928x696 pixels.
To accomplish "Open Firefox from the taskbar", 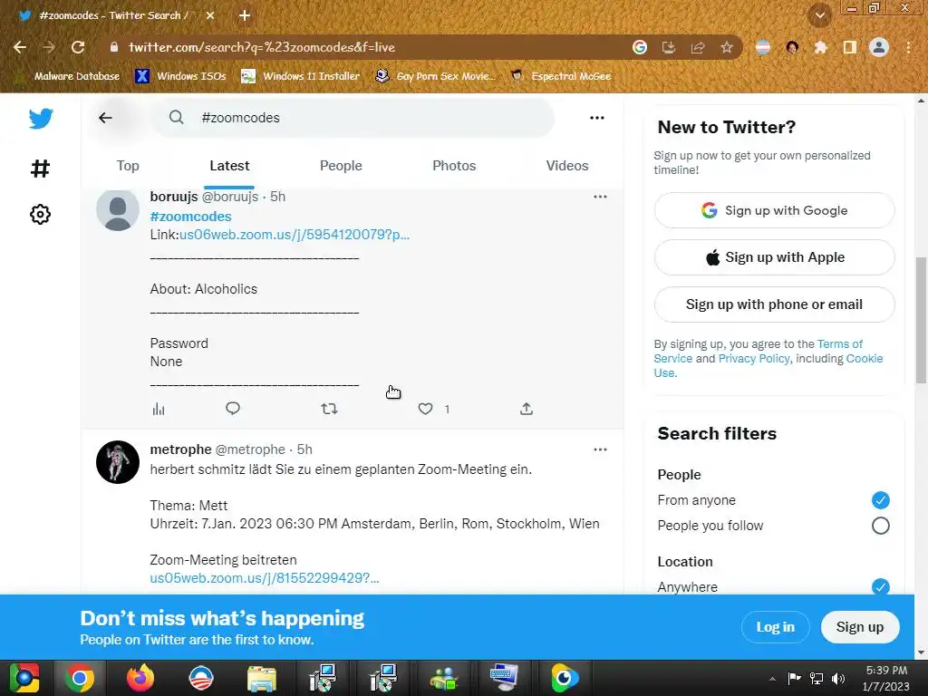I will (x=140, y=678).
